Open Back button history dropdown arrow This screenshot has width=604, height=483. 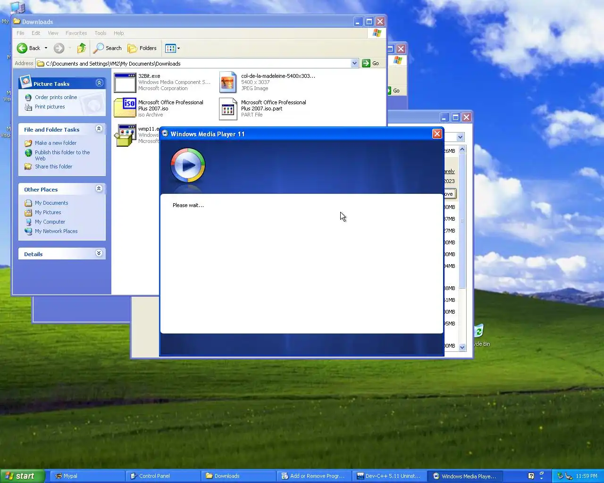(x=46, y=48)
